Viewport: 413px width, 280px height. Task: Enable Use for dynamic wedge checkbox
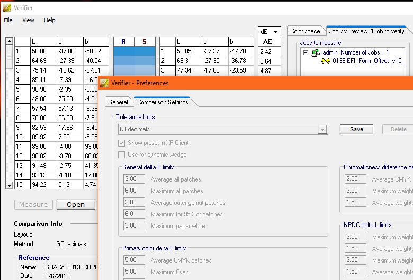pos(121,155)
